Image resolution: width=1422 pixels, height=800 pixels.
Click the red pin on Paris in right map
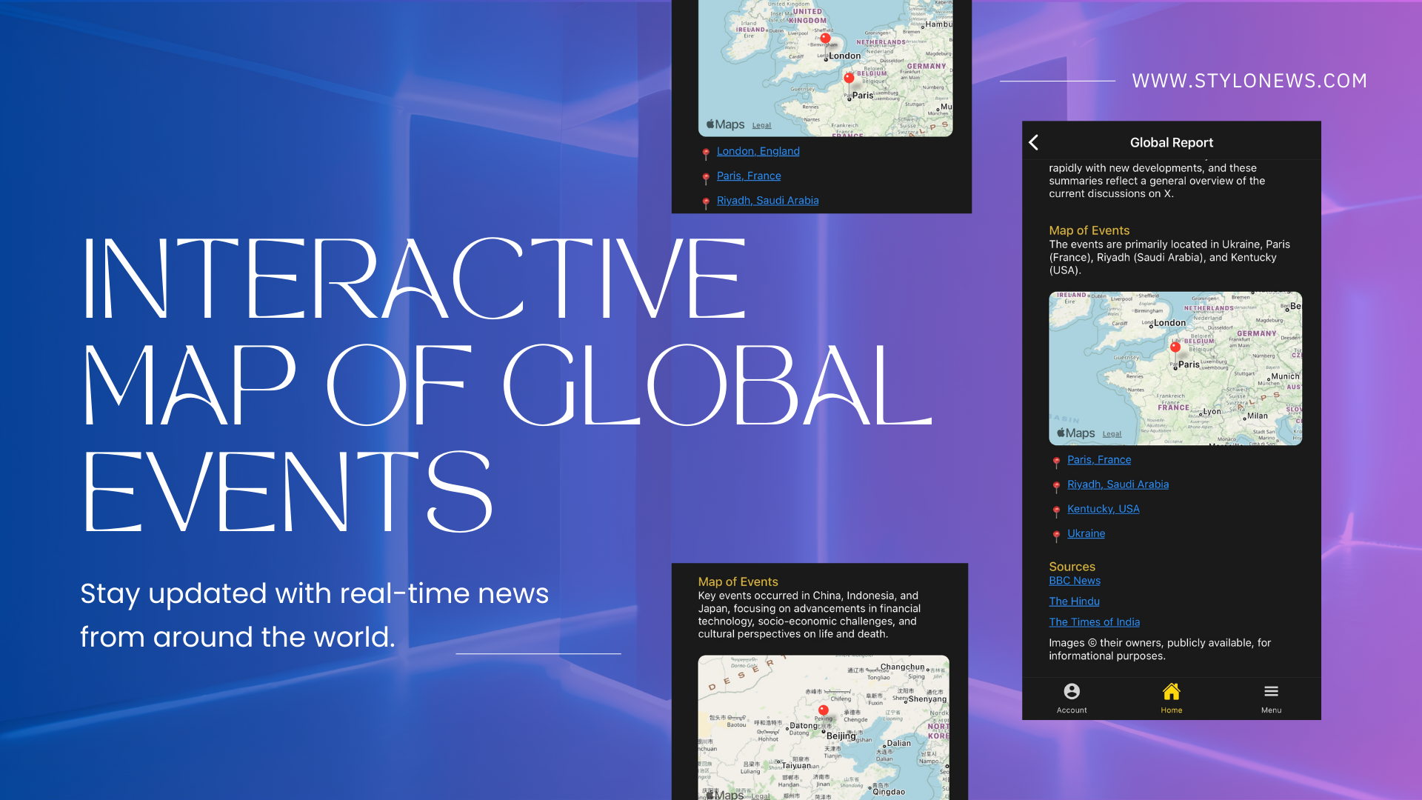(x=1175, y=347)
